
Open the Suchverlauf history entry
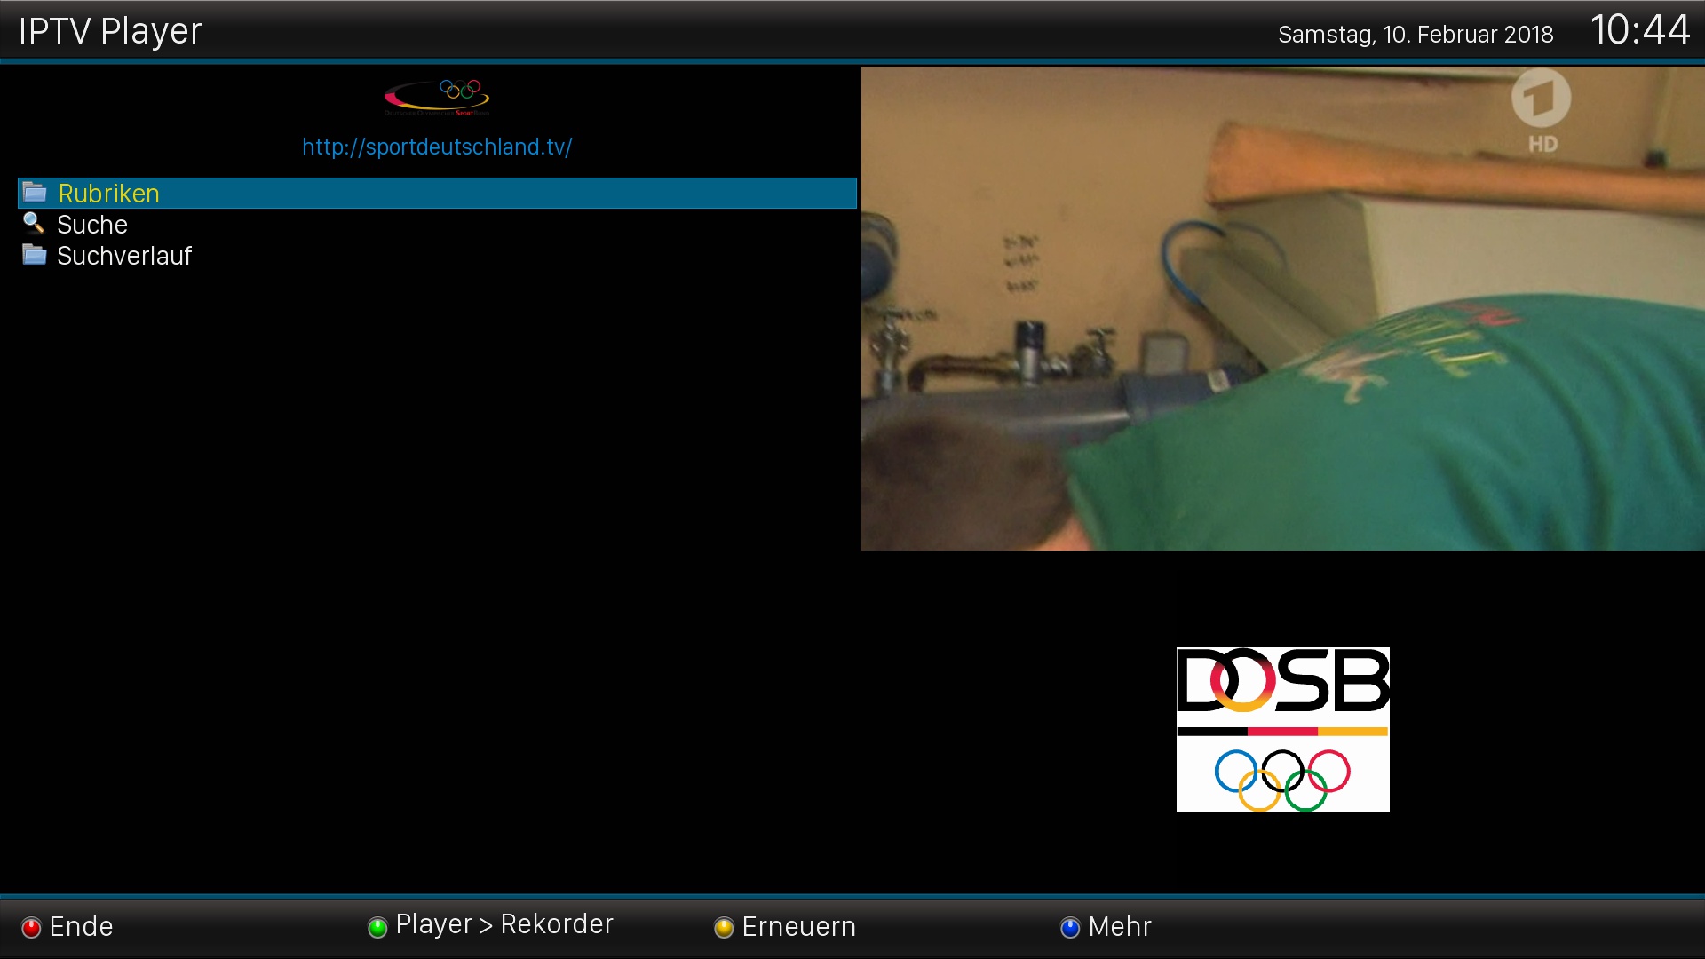pos(124,256)
